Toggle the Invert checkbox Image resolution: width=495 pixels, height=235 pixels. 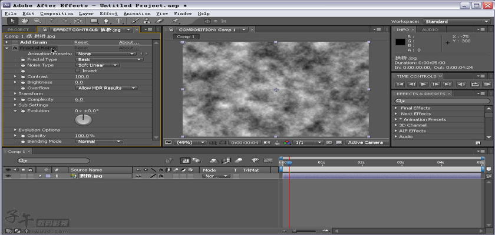click(78, 70)
